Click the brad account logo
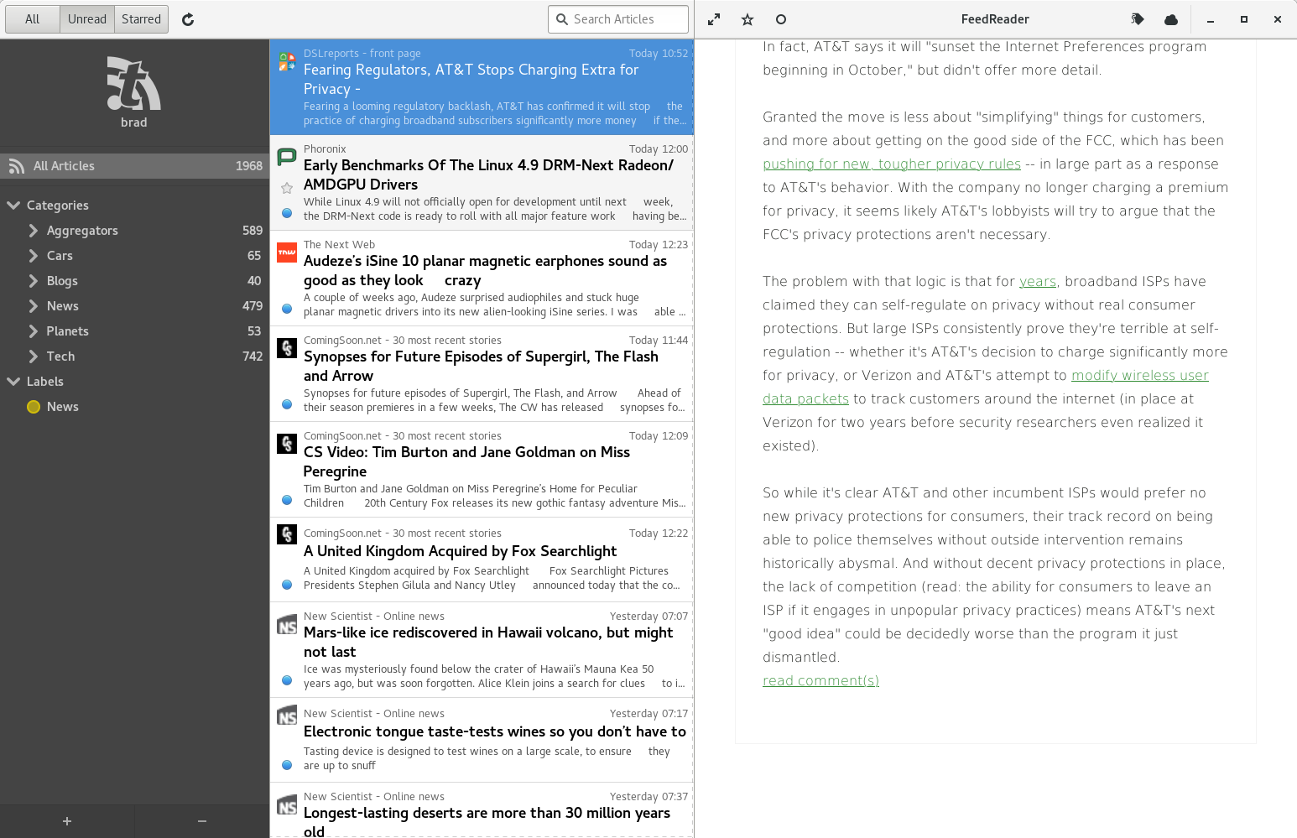This screenshot has width=1297, height=838. click(134, 84)
